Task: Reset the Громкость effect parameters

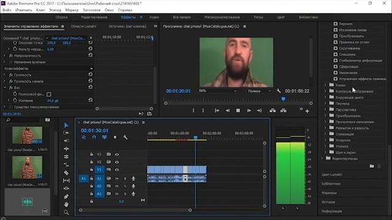Action: pos(90,75)
